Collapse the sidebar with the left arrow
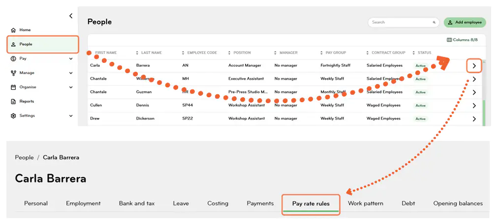497x223 pixels. pyautogui.click(x=71, y=16)
